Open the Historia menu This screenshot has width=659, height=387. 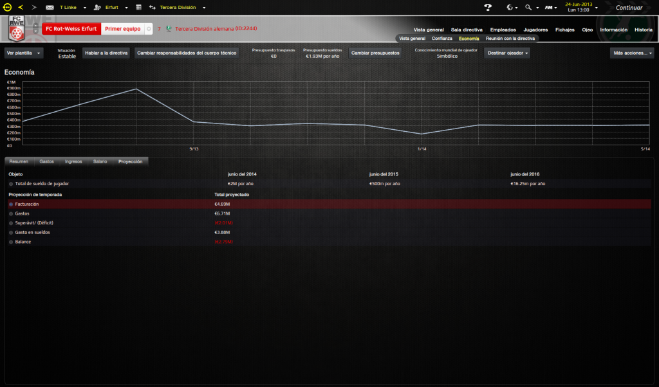[643, 30]
